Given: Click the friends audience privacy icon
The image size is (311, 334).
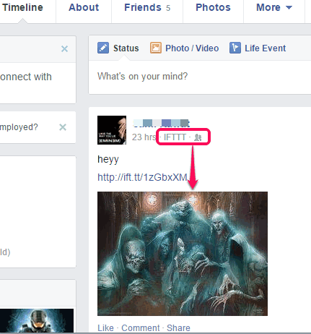Looking at the screenshot, I should tap(198, 137).
